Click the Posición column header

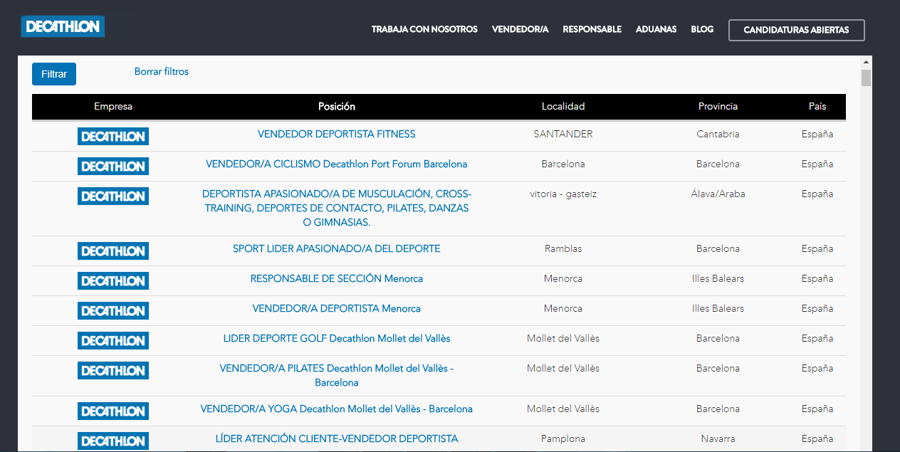pyautogui.click(x=337, y=107)
